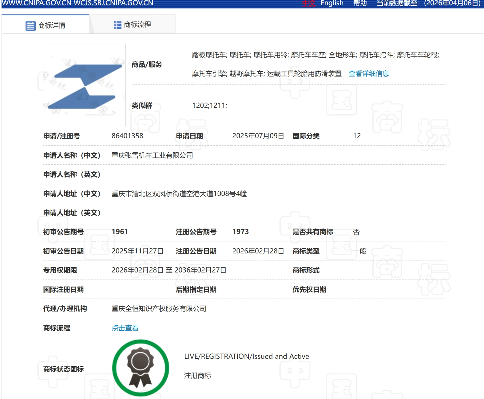Image resolution: width=484 pixels, height=399 pixels.
Task: Click the 商品/服务 field label
Action: (147, 65)
